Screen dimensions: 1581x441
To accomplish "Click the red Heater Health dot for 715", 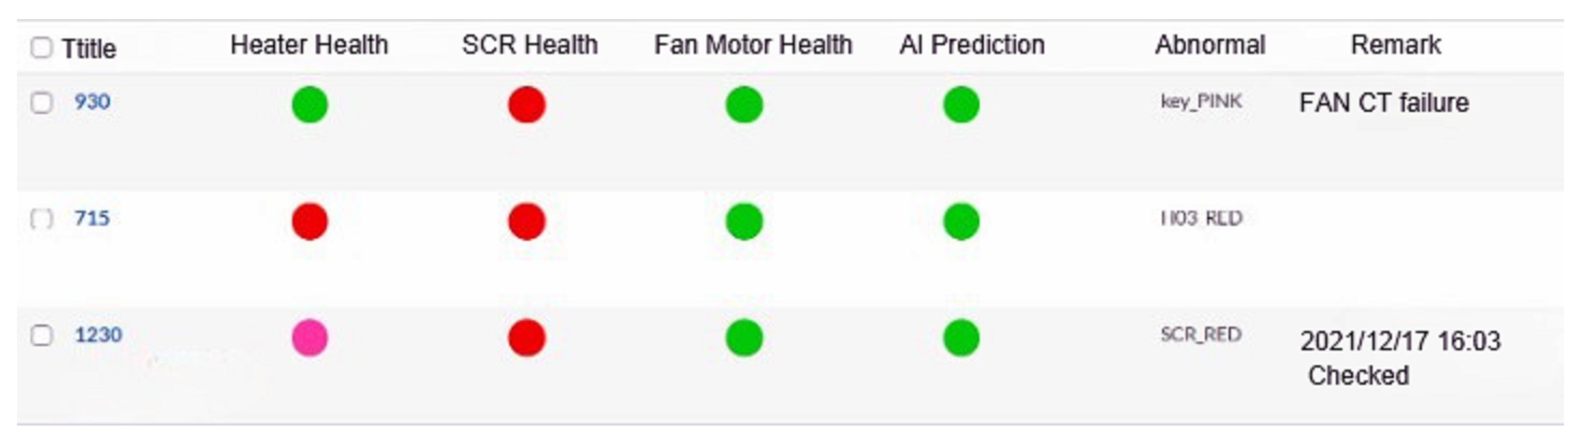I will point(309,221).
